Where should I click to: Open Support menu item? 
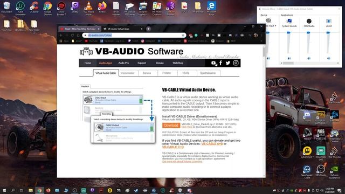[x=142, y=63]
